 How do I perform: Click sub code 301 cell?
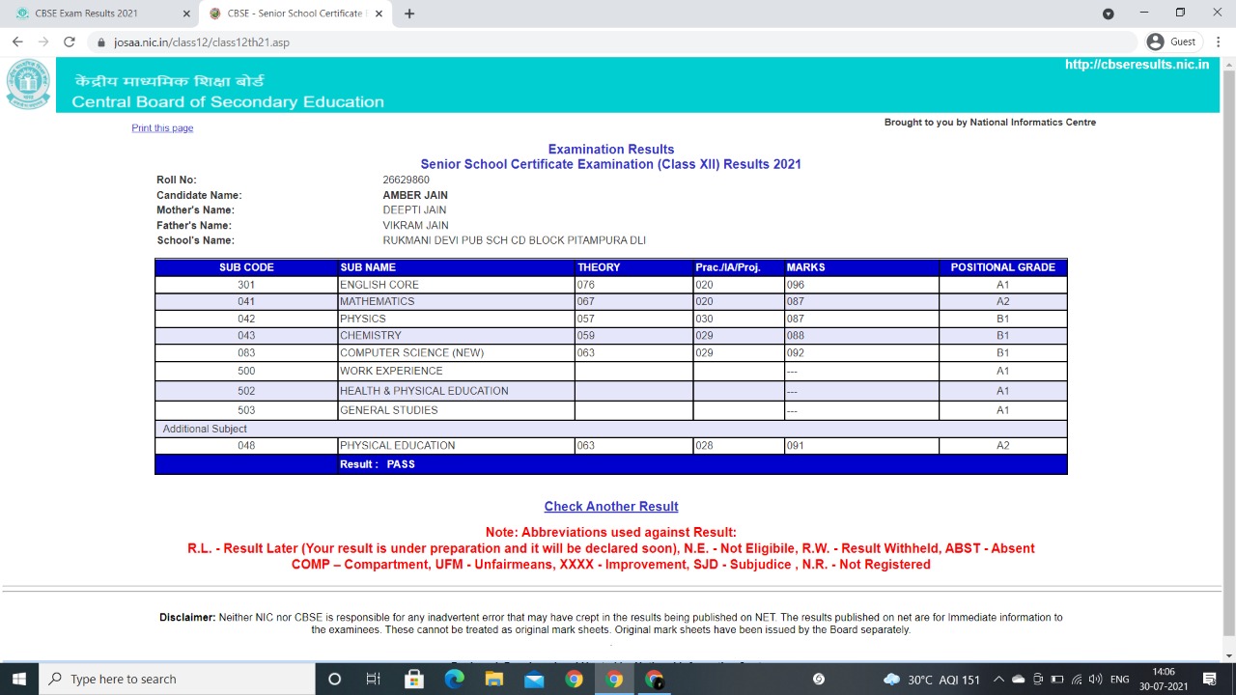pyautogui.click(x=246, y=285)
